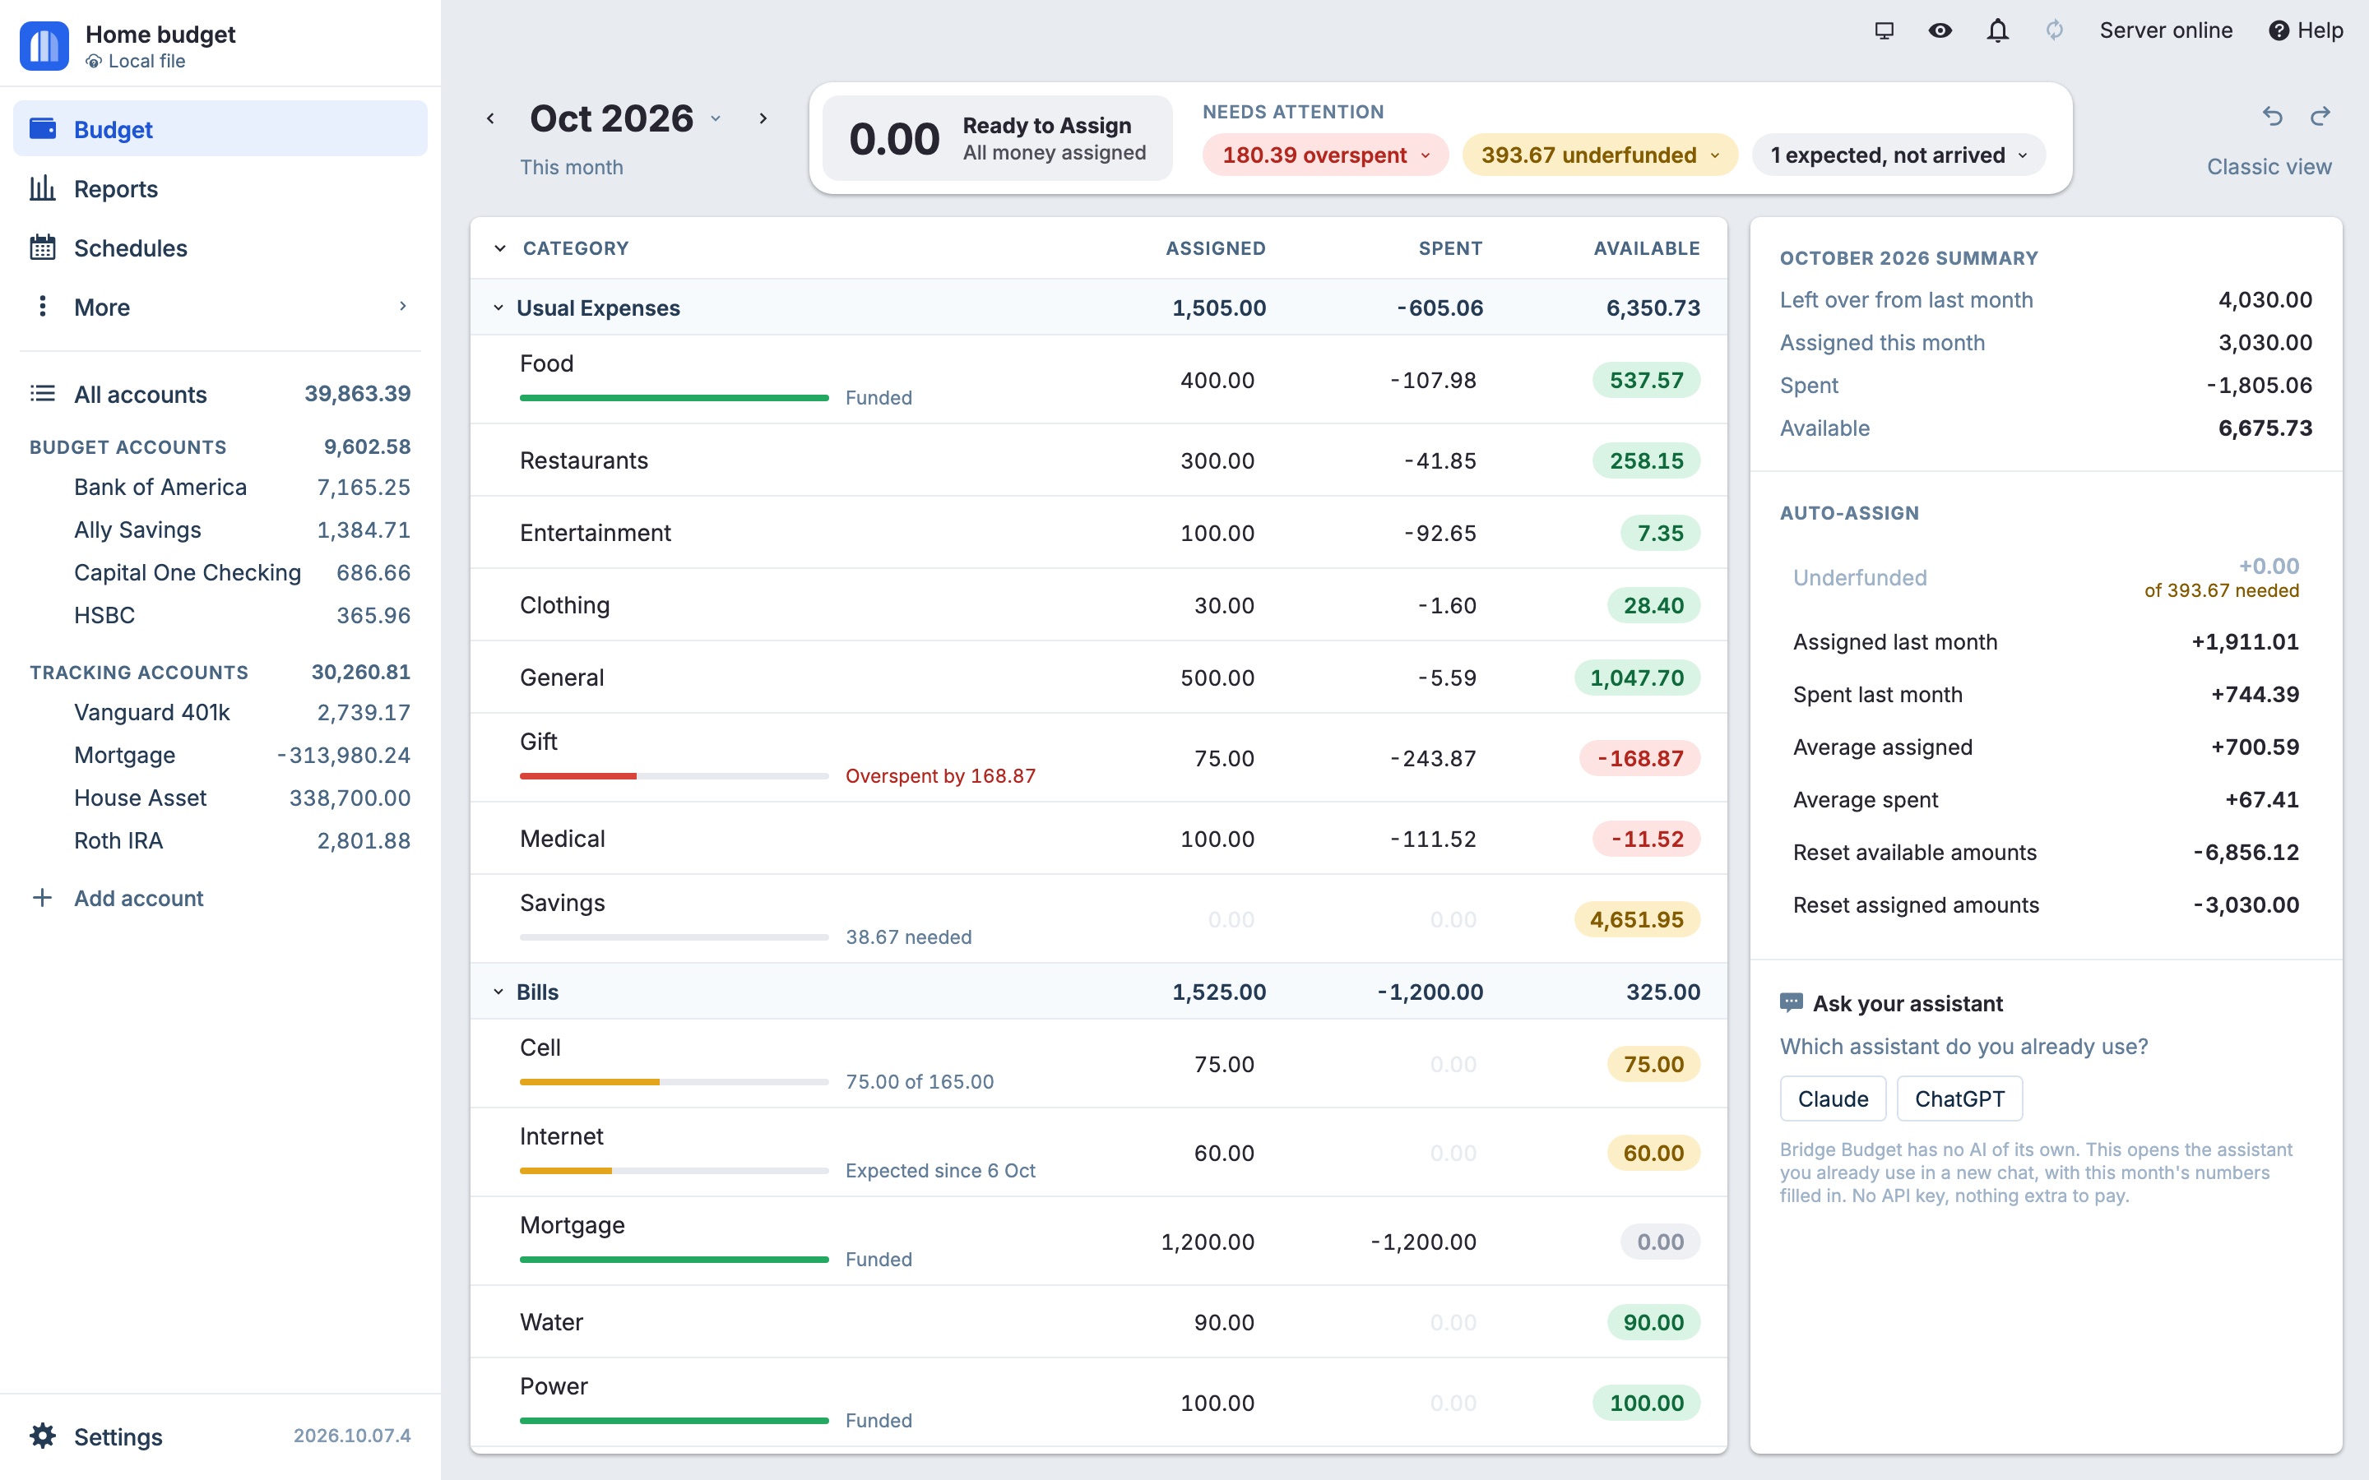Open notifications bell icon
The width and height of the screenshot is (2369, 1480).
coord(1998,30)
